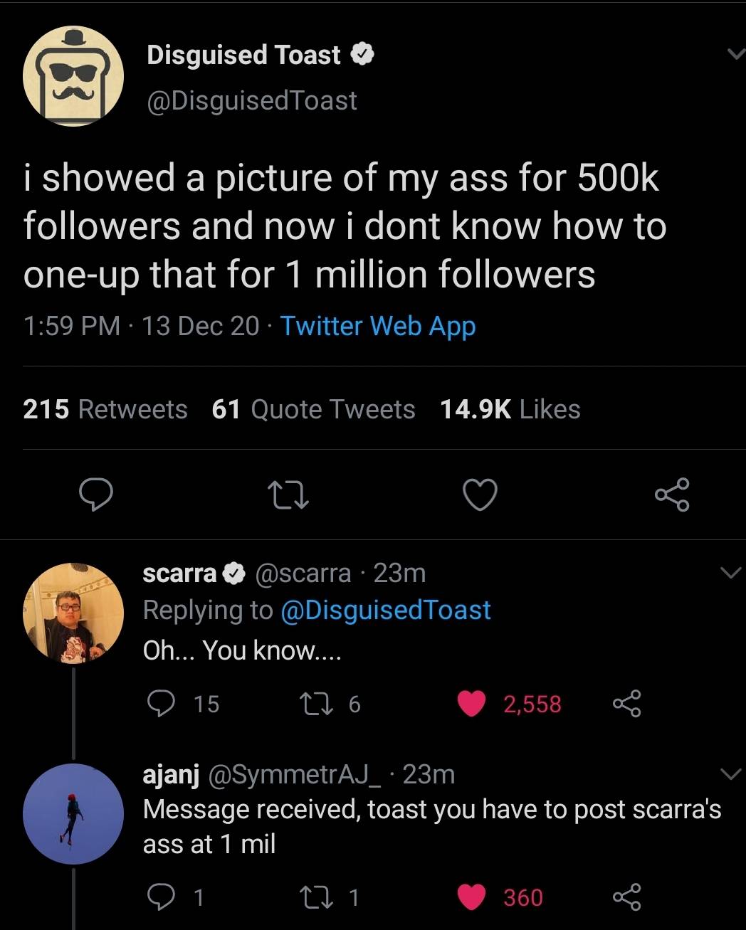This screenshot has height=930, width=746.
Task: Click the Twitter Web App source link
Action: pos(378,326)
